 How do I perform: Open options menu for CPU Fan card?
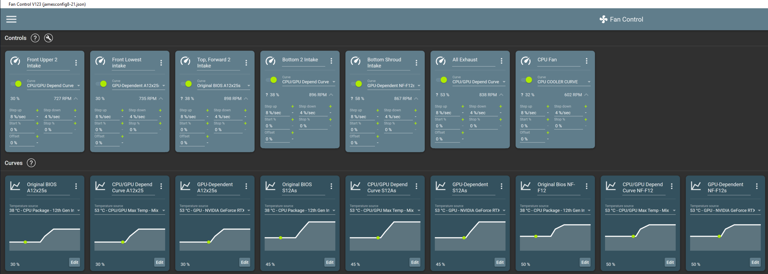point(587,61)
